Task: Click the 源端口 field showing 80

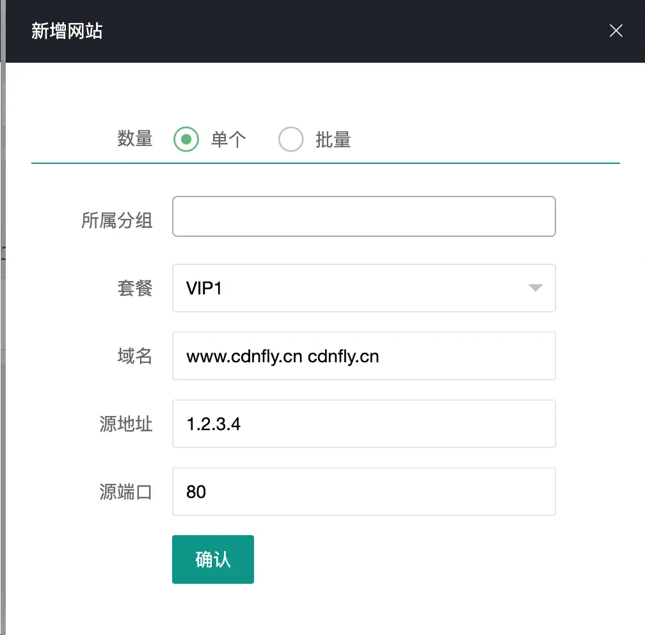Action: pyautogui.click(x=363, y=492)
